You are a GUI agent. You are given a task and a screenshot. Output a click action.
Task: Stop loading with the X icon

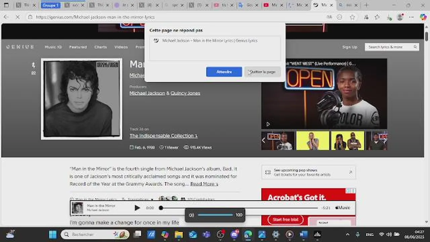(18, 17)
